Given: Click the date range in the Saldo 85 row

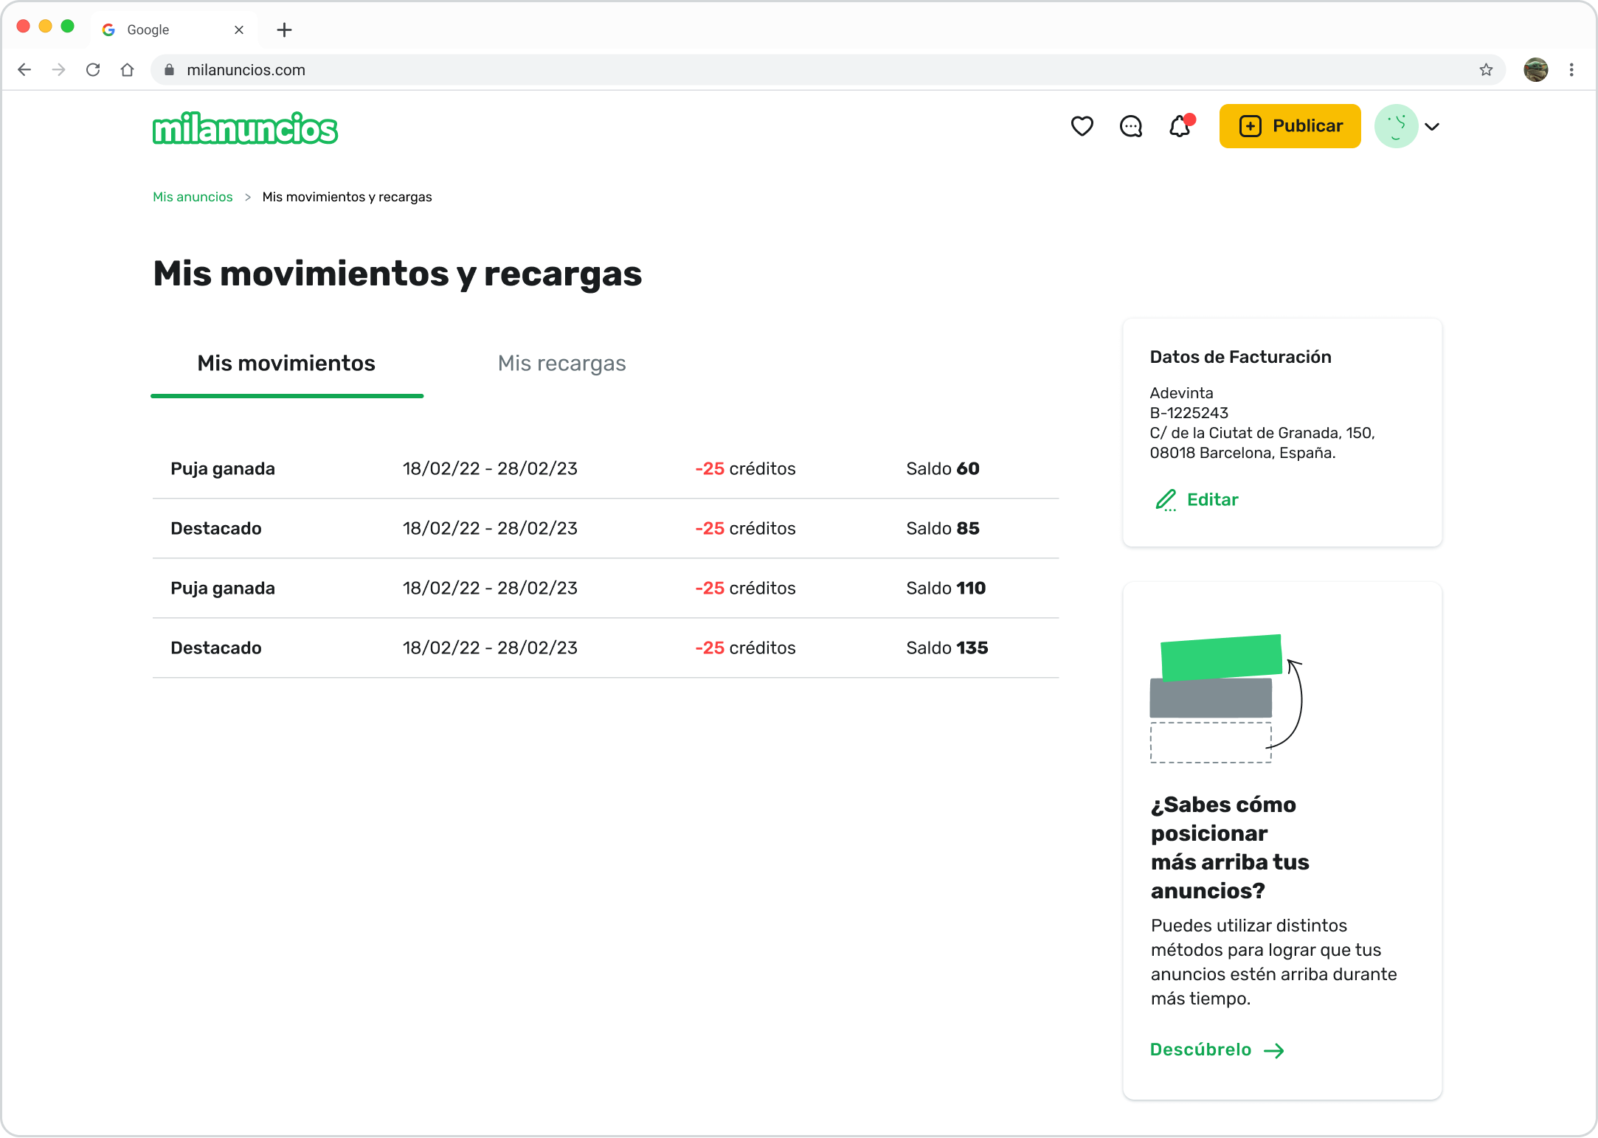Looking at the screenshot, I should [490, 529].
